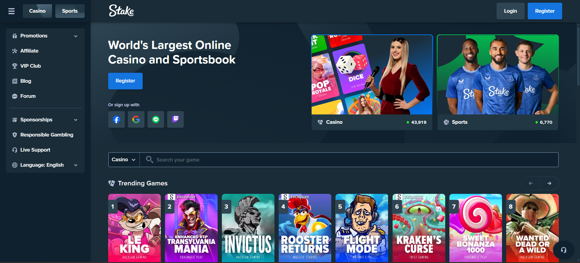Switch to the Sports tab
Screen dimensions: 580x263
point(70,11)
